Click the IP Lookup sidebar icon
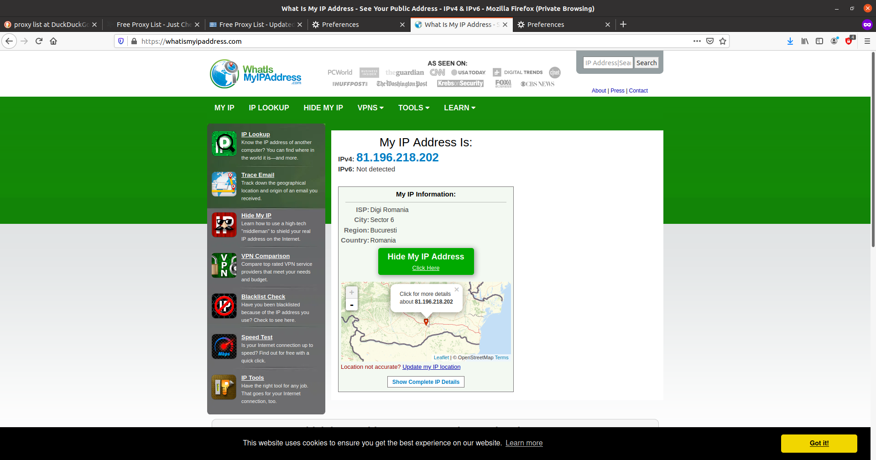This screenshot has height=460, width=876. tap(224, 144)
